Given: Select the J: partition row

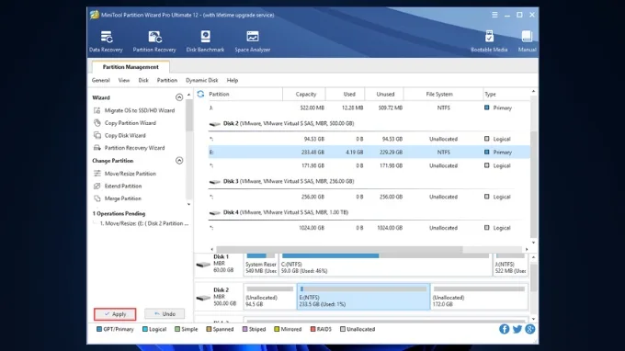Looking at the screenshot, I should pyautogui.click(x=369, y=108).
